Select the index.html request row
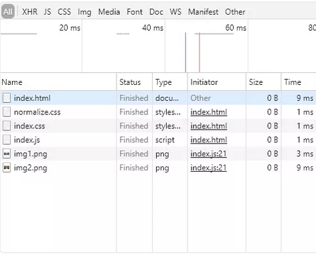This screenshot has width=316, height=260. pyautogui.click(x=158, y=98)
